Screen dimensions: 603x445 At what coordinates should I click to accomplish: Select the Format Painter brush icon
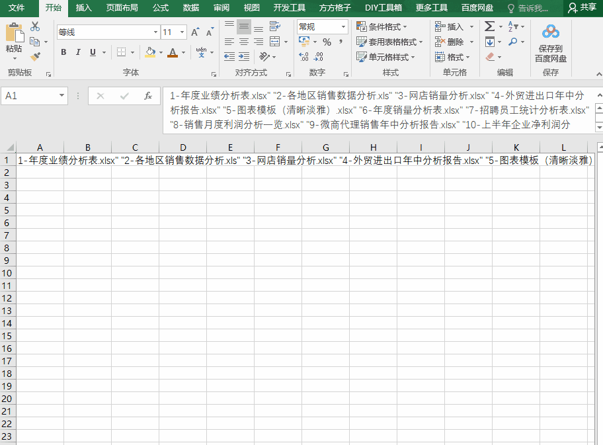tap(36, 57)
